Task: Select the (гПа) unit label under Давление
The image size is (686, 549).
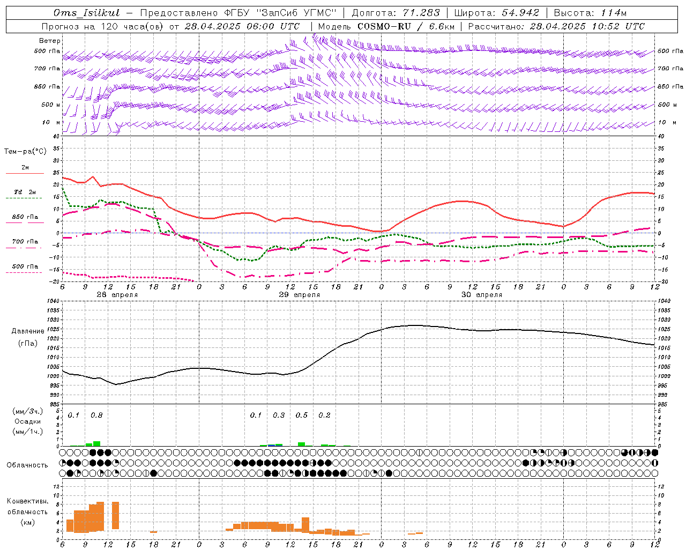Action: [x=28, y=344]
